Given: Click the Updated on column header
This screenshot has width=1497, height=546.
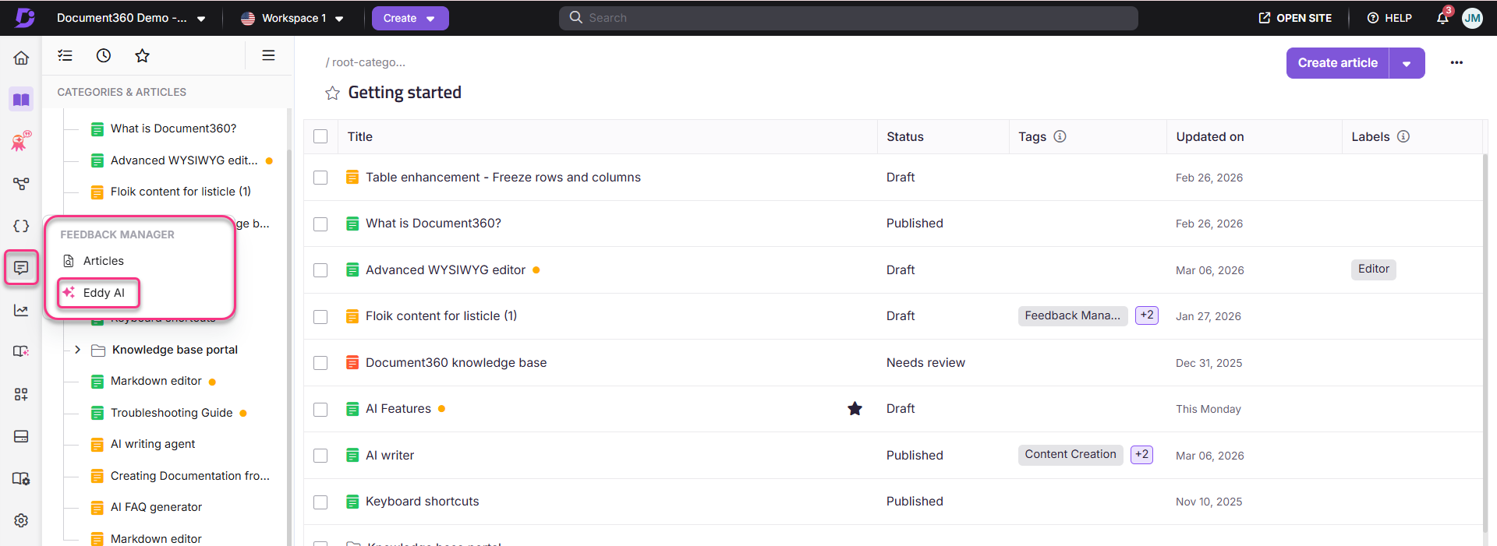Looking at the screenshot, I should click(1209, 136).
